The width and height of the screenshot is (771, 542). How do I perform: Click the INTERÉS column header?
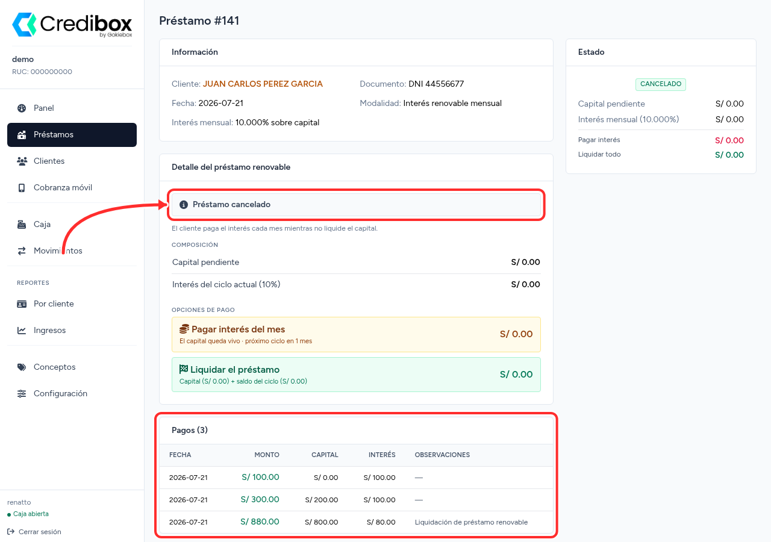[x=382, y=455]
